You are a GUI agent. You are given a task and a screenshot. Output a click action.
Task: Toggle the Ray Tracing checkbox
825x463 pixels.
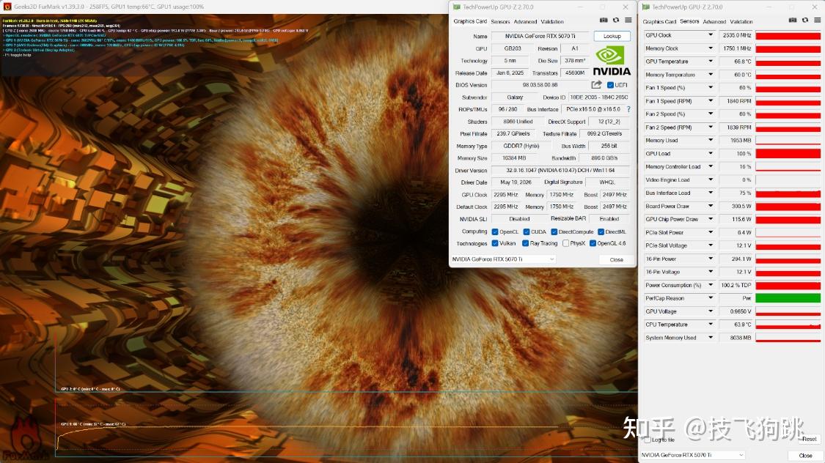click(x=525, y=243)
